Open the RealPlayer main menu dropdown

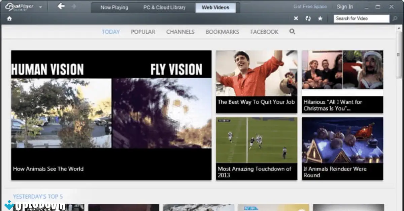[x=40, y=7]
